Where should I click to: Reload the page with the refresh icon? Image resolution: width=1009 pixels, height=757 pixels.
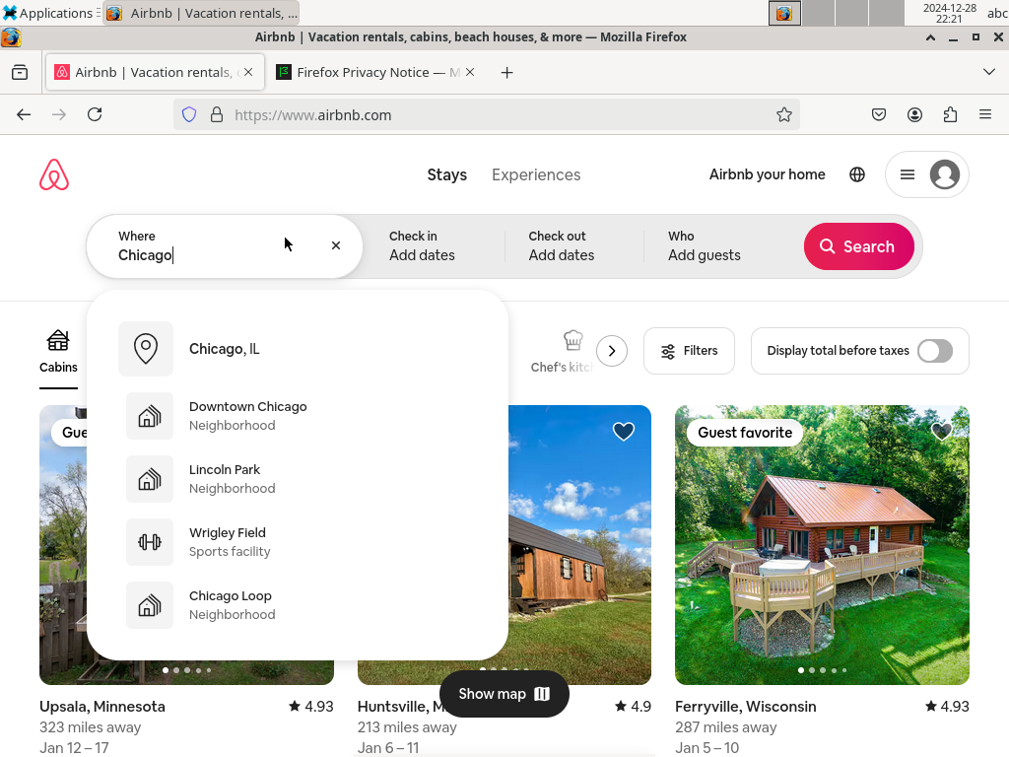click(95, 114)
